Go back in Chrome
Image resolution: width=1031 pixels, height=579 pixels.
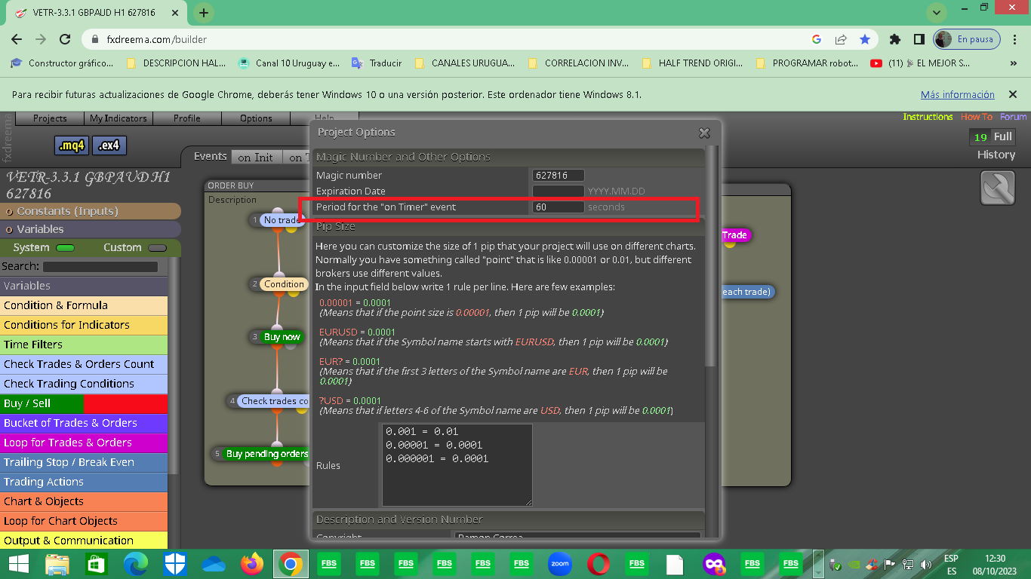click(x=17, y=39)
